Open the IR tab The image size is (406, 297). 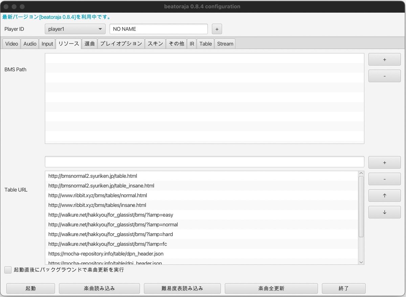coord(192,44)
